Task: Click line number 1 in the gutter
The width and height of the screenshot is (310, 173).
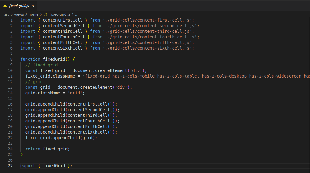Action: 11,20
